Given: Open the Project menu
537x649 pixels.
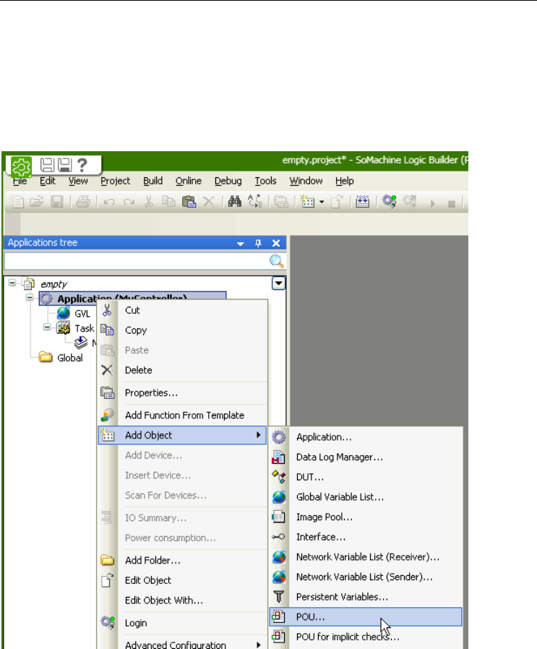Looking at the screenshot, I should pyautogui.click(x=116, y=181).
